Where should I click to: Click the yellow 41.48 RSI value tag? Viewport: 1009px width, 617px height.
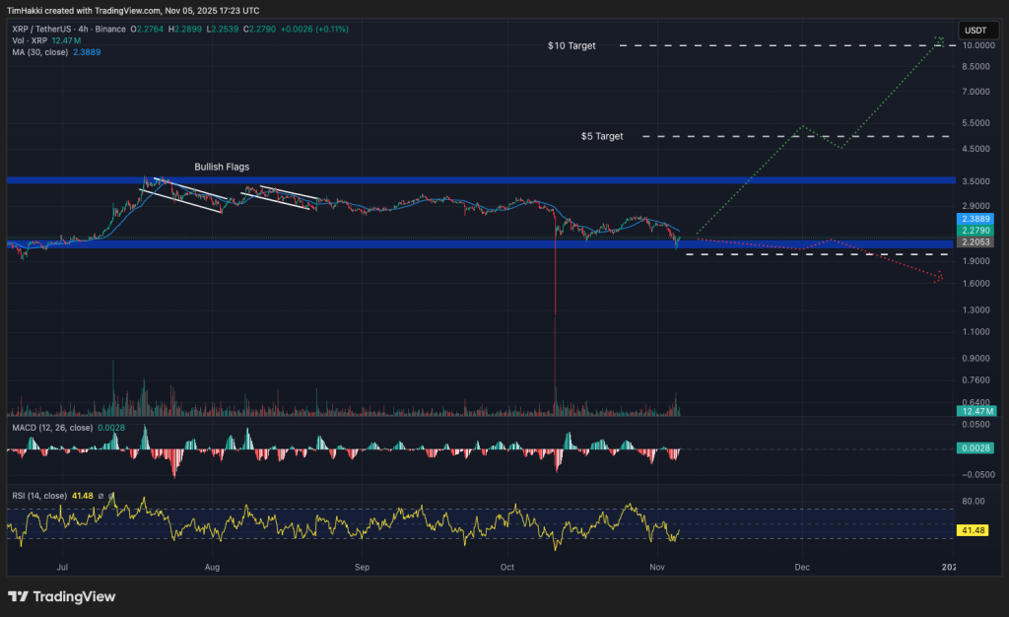pyautogui.click(x=972, y=529)
